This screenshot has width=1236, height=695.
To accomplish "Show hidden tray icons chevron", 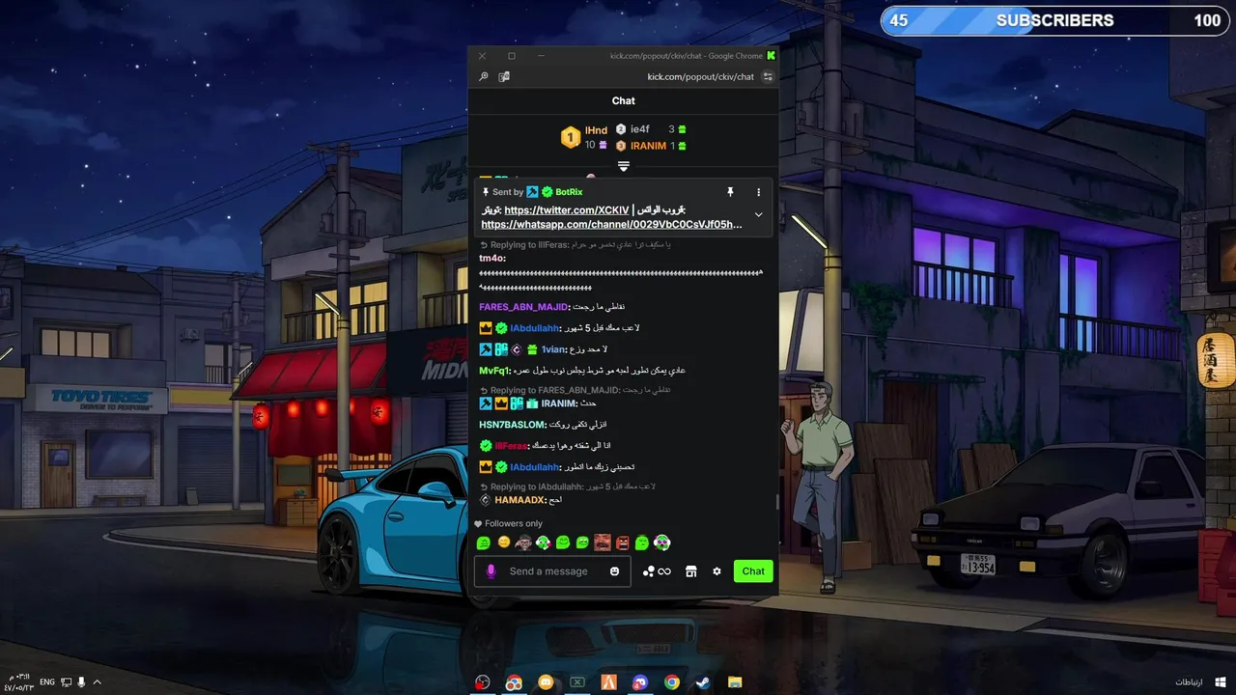I will tap(97, 682).
